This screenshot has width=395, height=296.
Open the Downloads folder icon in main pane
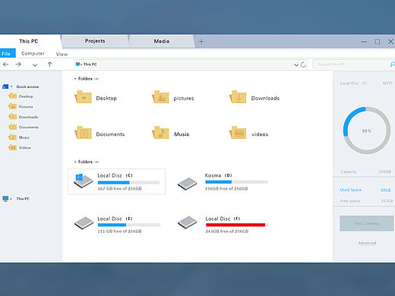[238, 97]
